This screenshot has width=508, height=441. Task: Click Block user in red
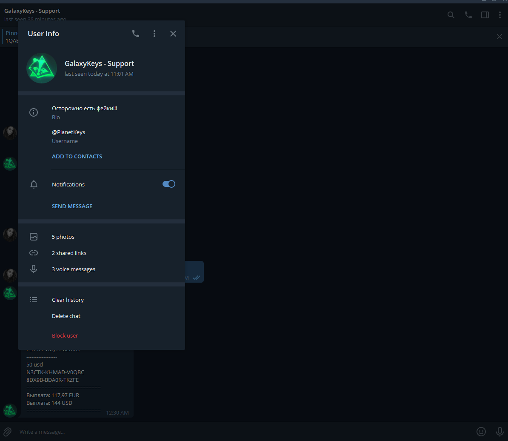(x=65, y=336)
